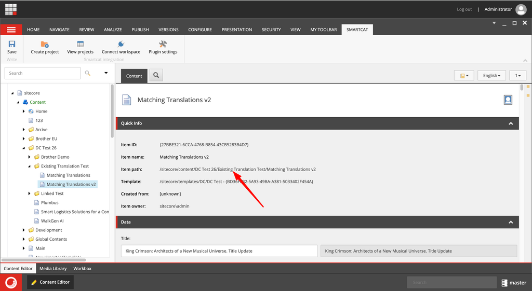
Task: Open the REVIEW ribbon tab
Action: point(87,30)
